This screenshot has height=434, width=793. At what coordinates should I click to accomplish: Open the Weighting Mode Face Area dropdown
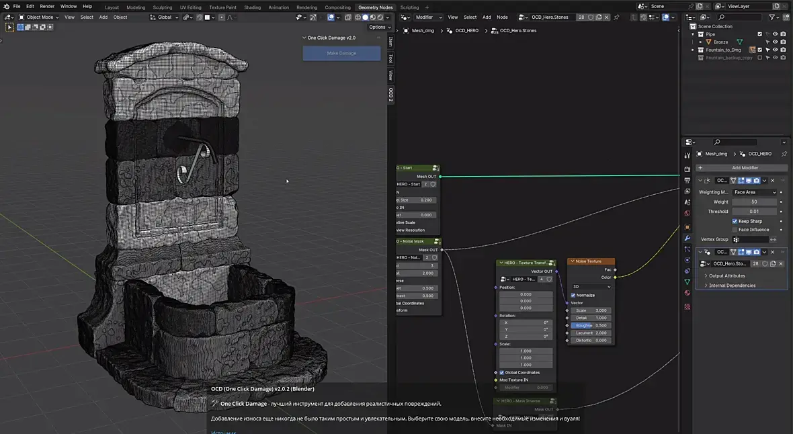755,192
